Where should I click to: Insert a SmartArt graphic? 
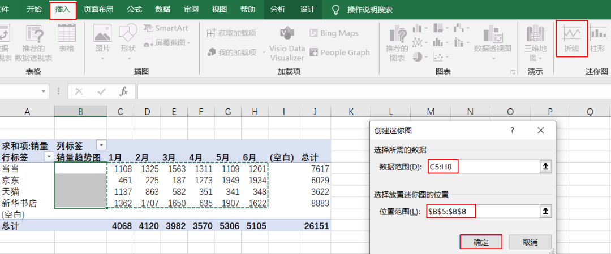coord(166,28)
